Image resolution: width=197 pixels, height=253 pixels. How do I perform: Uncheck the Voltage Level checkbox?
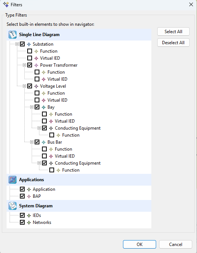tap(30, 86)
